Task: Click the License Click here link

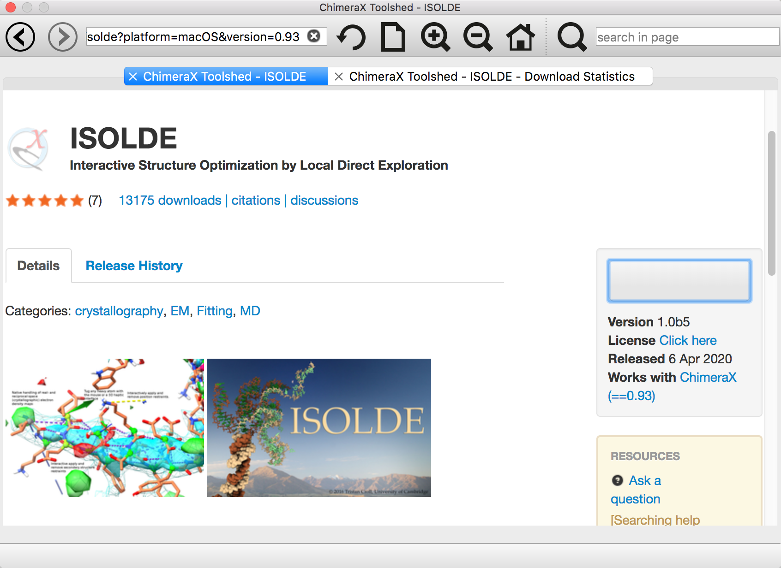Action: (688, 341)
